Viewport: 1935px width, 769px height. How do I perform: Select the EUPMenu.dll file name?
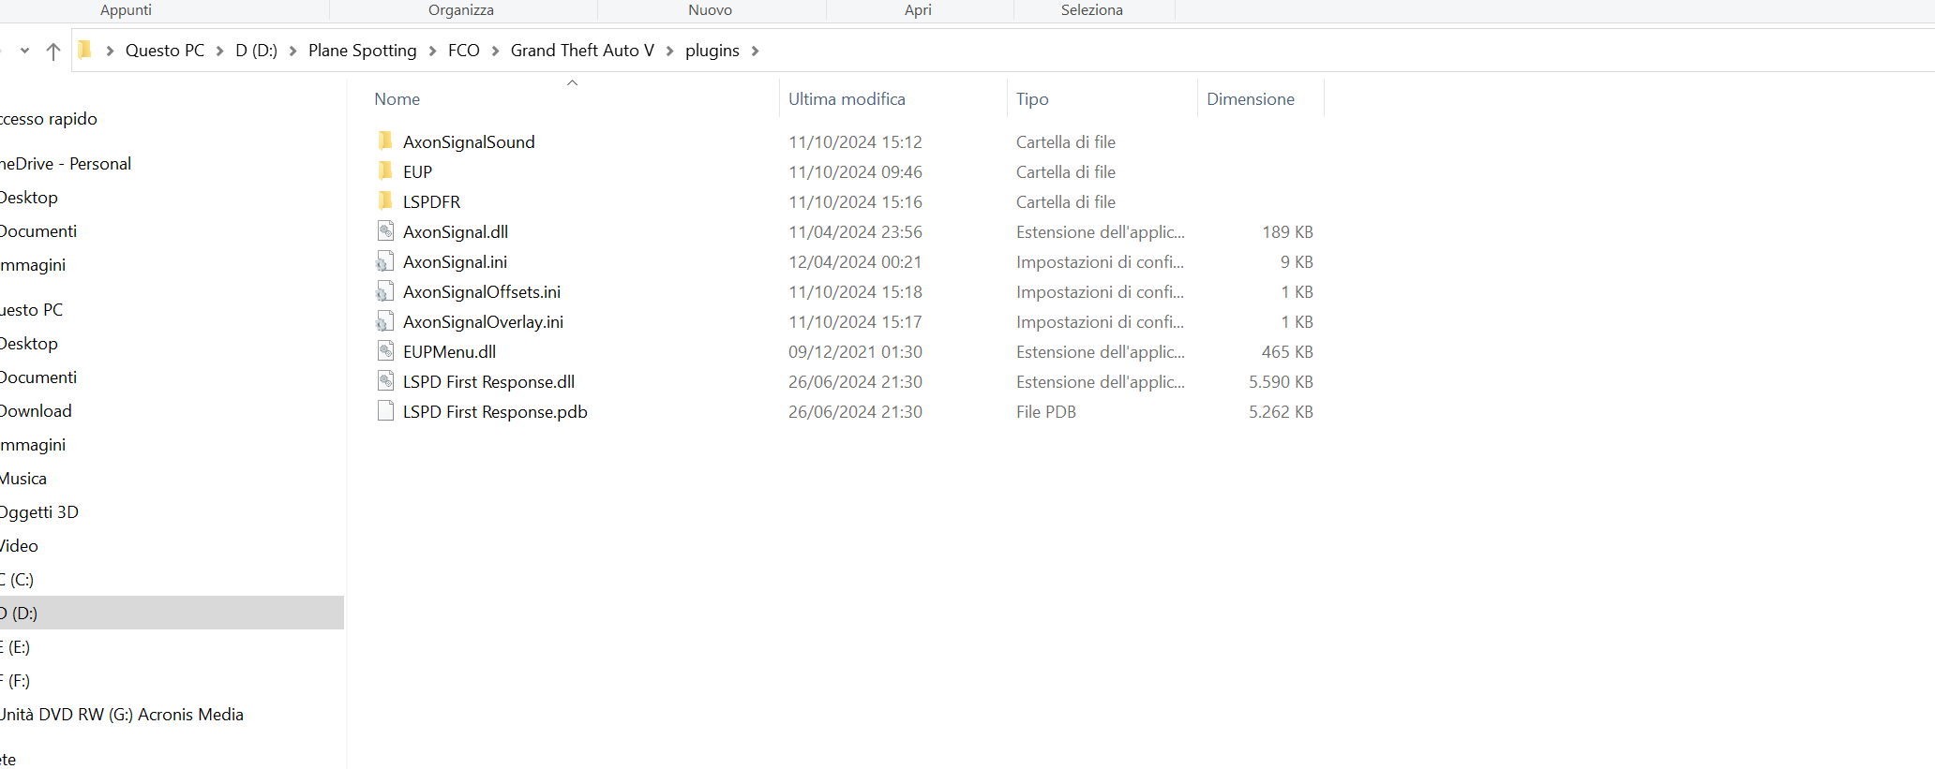pos(449,352)
